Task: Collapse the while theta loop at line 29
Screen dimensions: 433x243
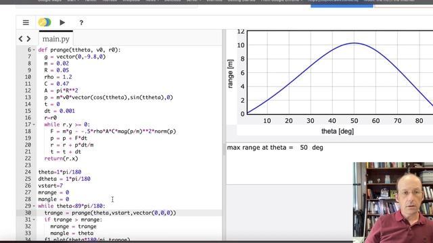Action: pyautogui.click(x=34, y=206)
